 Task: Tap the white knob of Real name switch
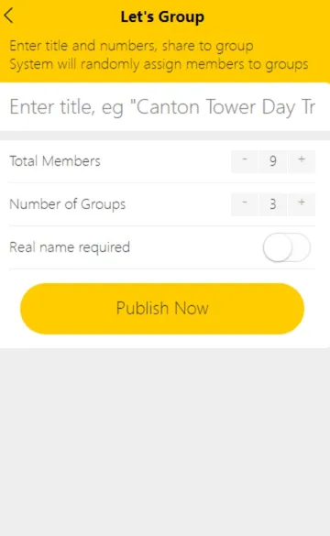[278, 247]
